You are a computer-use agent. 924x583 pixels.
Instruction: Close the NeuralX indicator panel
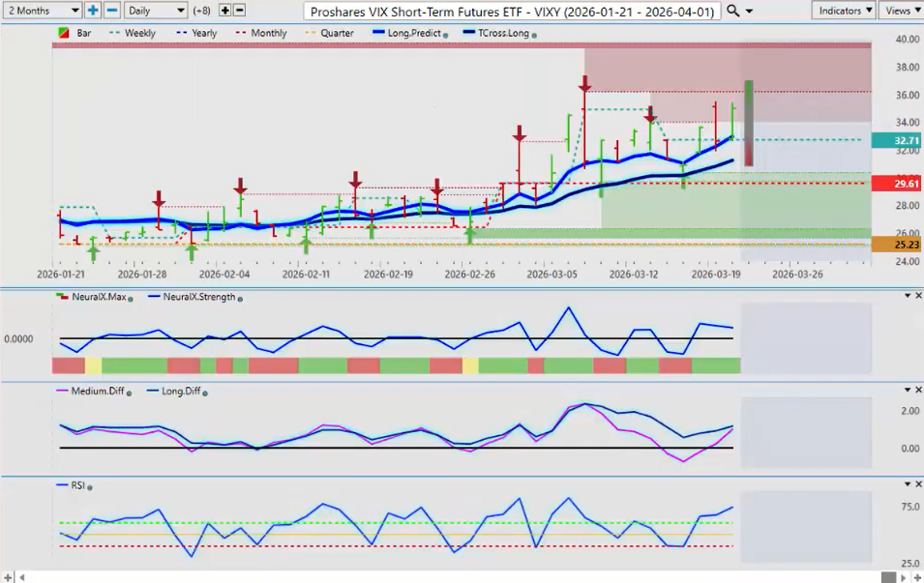917,296
